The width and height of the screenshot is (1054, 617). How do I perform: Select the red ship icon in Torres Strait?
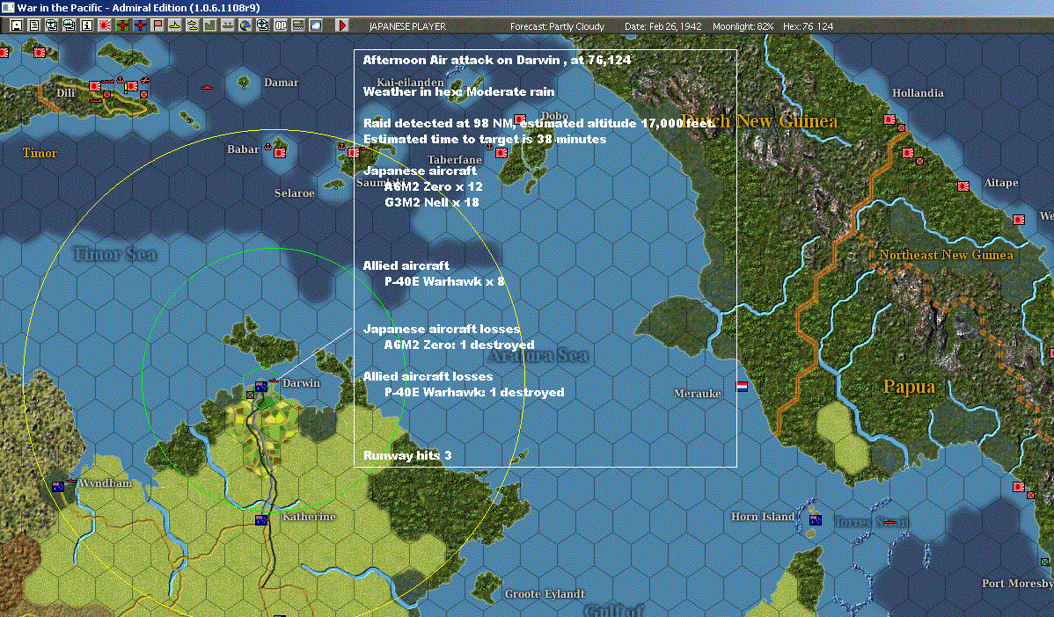click(890, 522)
